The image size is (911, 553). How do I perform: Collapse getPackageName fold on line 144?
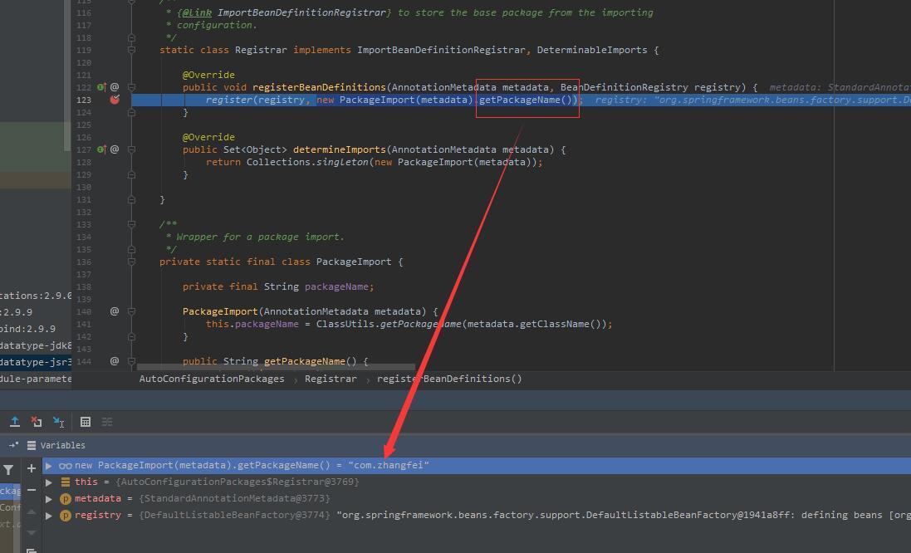click(131, 360)
